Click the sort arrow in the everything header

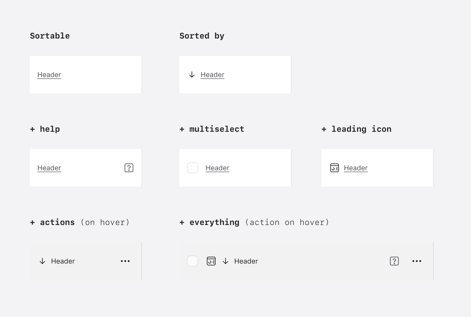coord(226,261)
